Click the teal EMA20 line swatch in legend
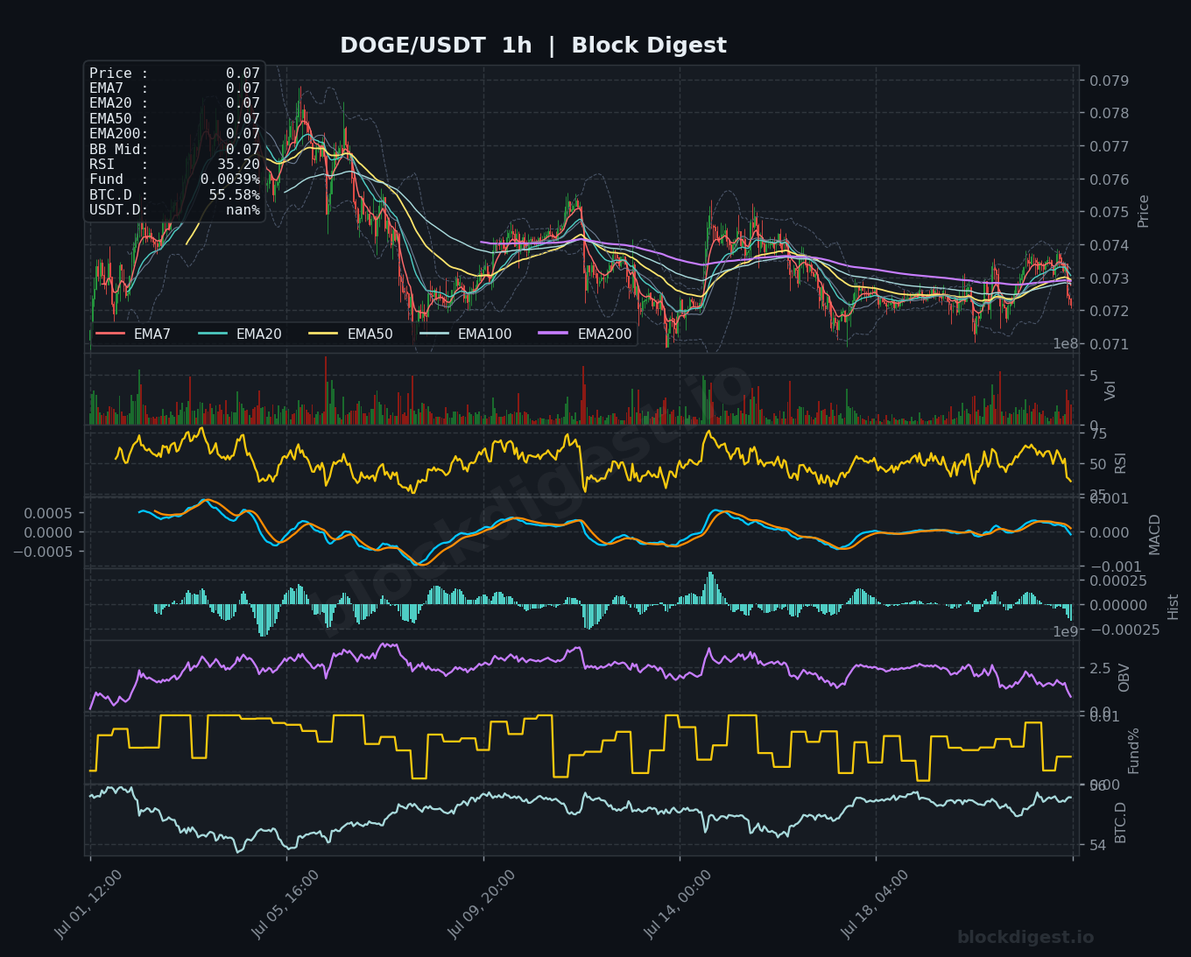Screen dimensions: 1191x957 214,334
